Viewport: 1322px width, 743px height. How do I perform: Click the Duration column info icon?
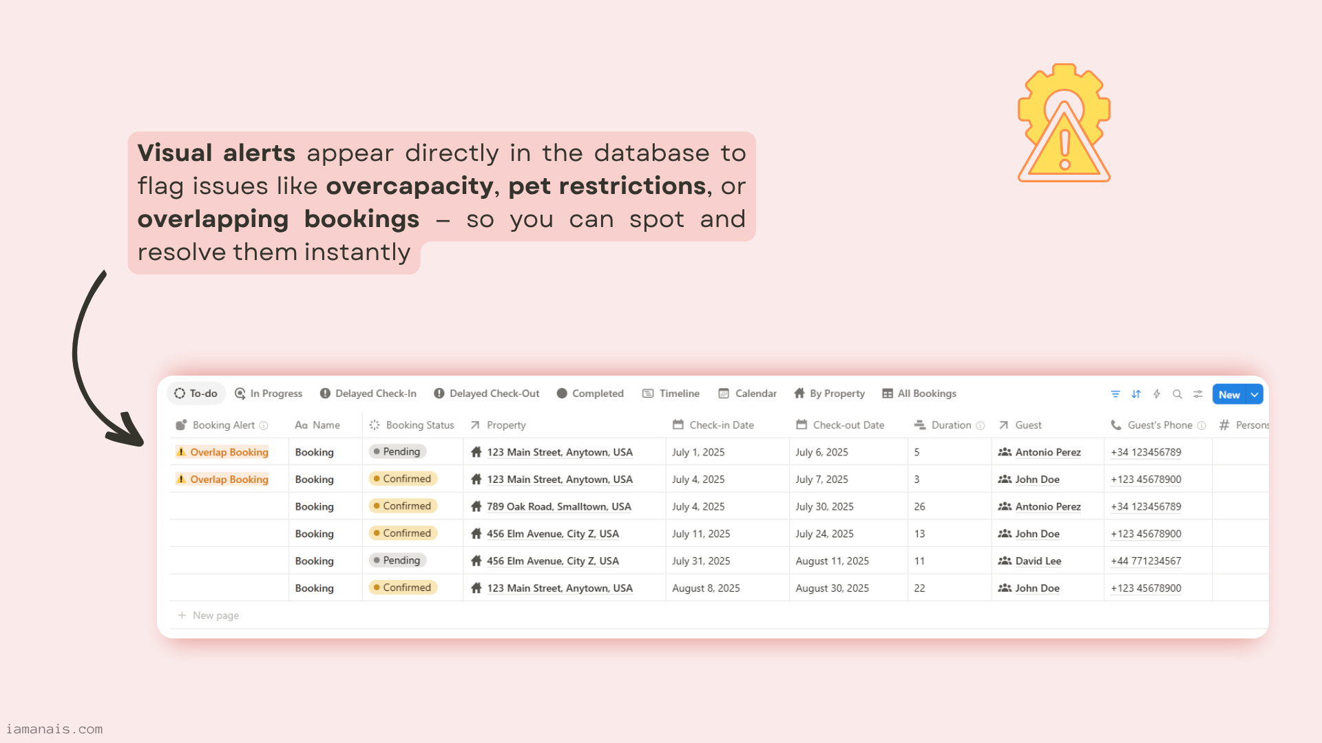980,426
